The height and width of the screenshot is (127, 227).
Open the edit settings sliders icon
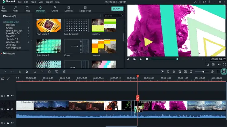(64, 72)
